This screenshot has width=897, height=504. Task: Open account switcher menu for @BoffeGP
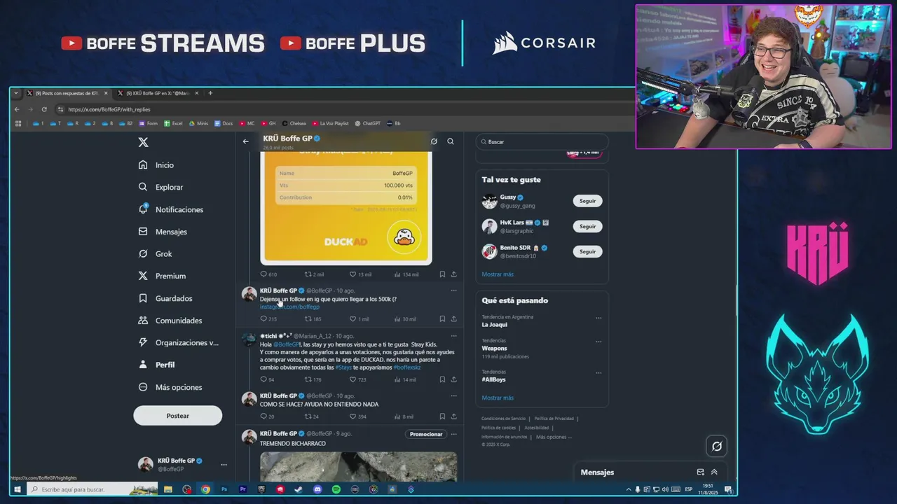(x=224, y=464)
